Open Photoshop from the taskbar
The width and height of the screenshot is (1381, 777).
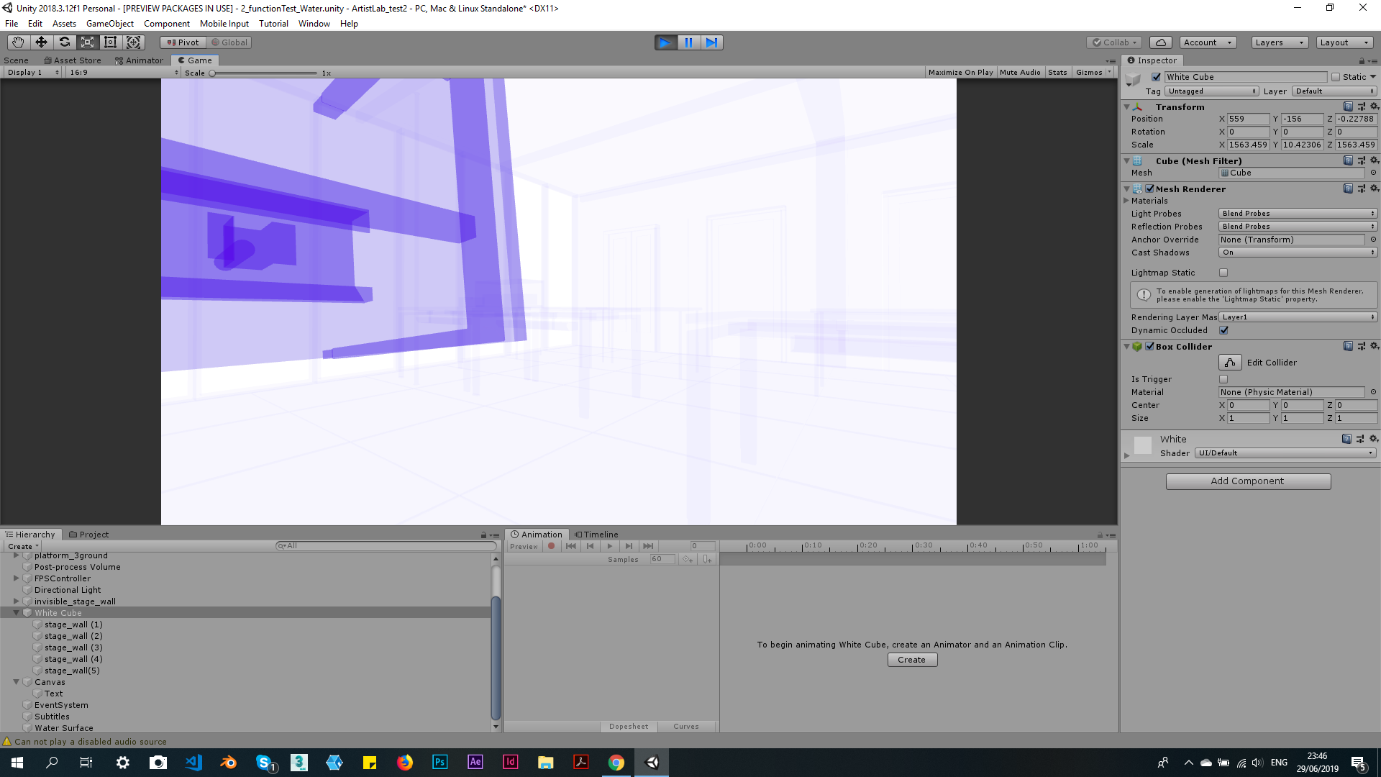coord(439,763)
